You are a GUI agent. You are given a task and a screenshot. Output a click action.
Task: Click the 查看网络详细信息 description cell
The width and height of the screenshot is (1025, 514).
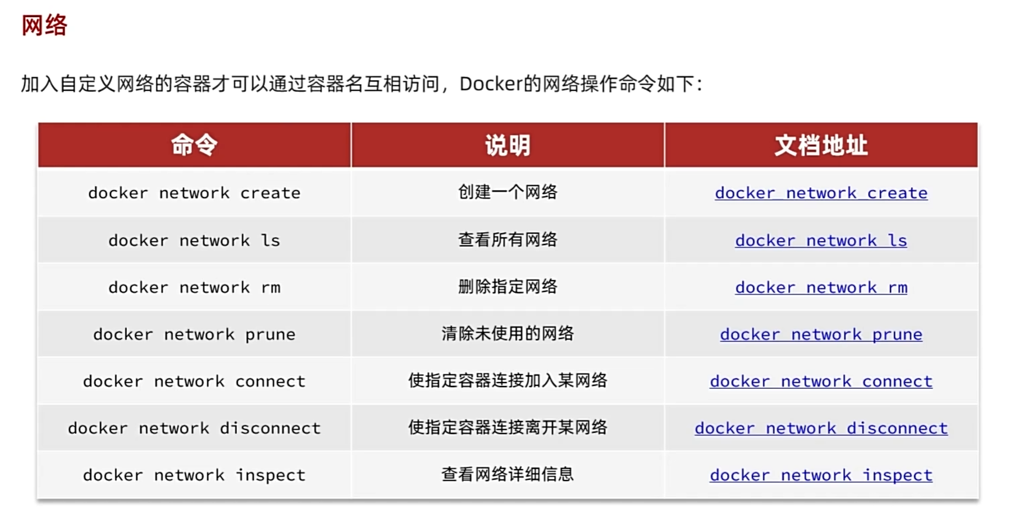click(507, 474)
